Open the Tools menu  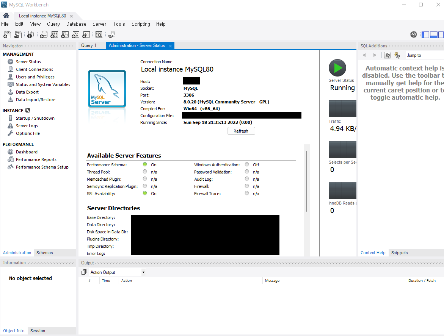[119, 24]
